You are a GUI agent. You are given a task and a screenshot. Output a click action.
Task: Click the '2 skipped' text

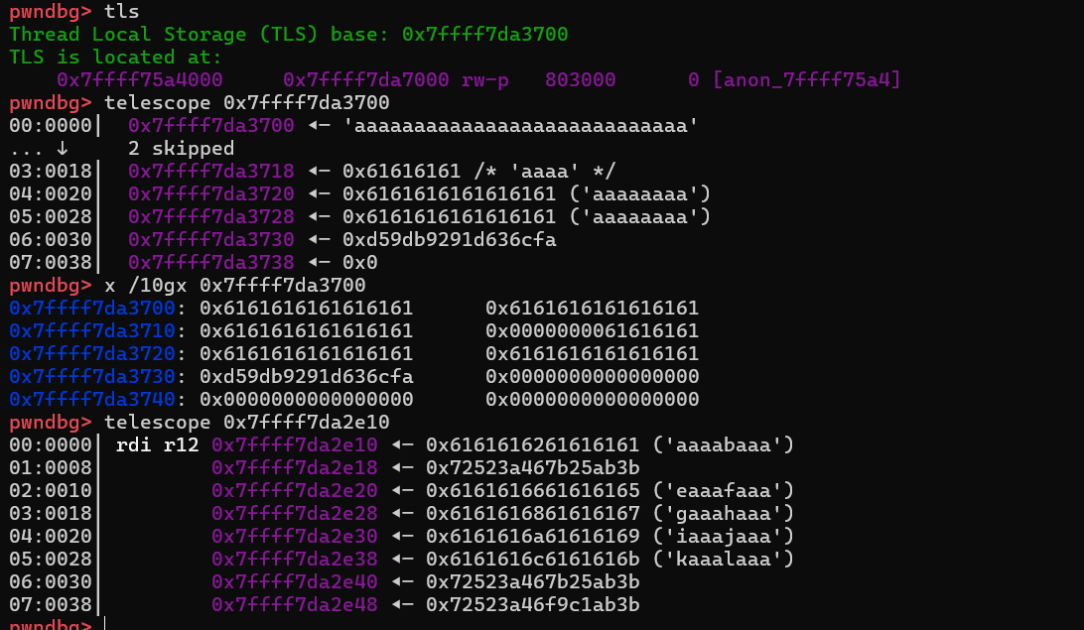coord(181,149)
